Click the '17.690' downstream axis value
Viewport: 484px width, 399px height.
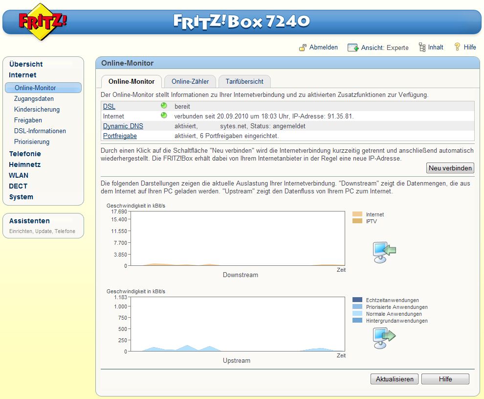119,211
